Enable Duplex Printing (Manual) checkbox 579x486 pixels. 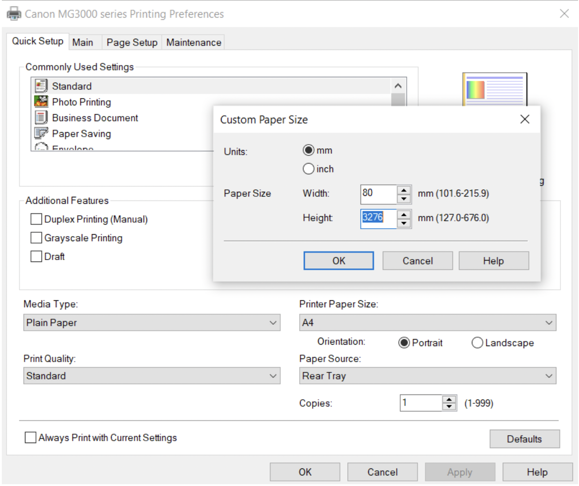coord(36,219)
